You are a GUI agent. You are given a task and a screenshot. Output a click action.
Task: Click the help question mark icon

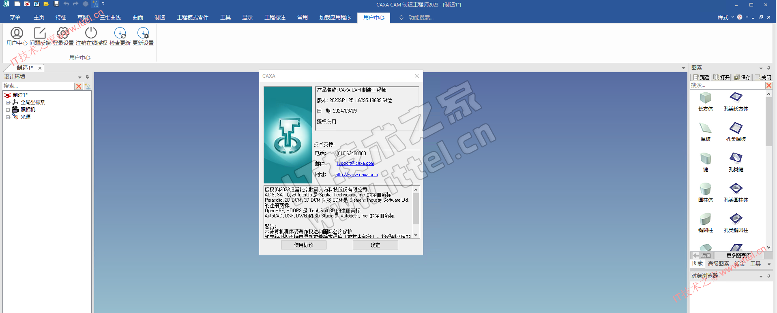coord(740,17)
